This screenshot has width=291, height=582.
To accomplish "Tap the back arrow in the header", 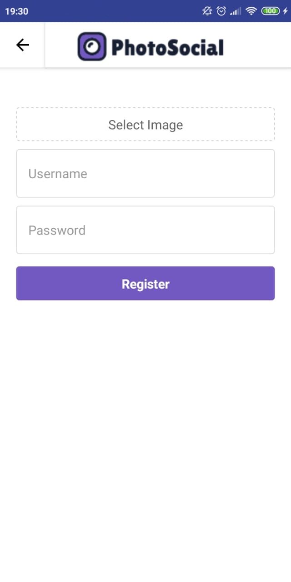I will click(x=22, y=45).
